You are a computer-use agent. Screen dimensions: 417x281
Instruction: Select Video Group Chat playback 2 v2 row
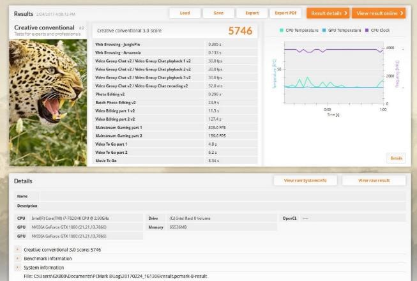175,69
